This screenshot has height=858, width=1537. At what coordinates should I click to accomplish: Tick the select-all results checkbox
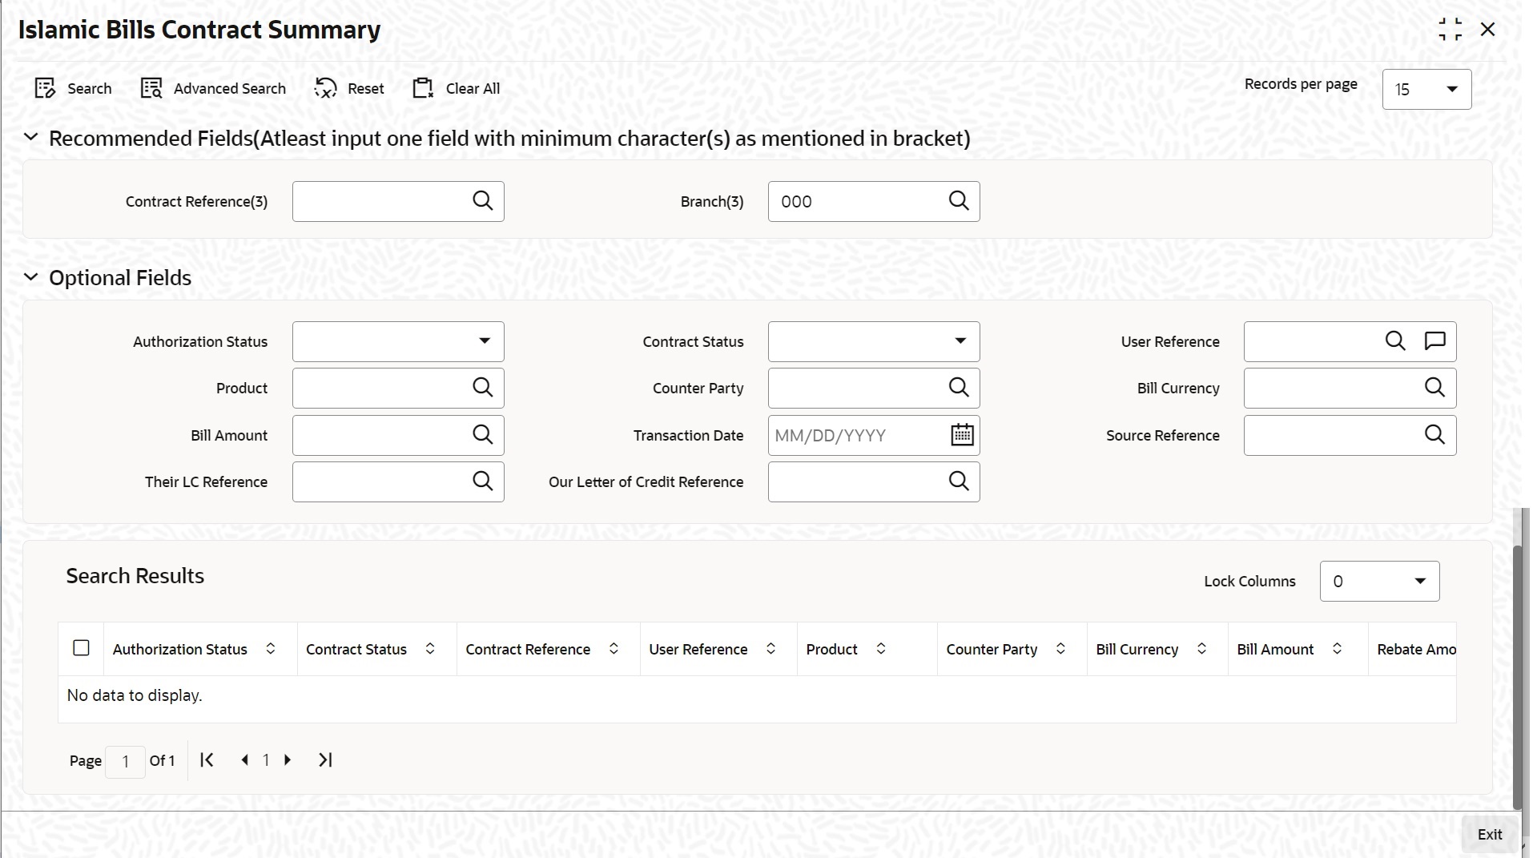click(81, 648)
